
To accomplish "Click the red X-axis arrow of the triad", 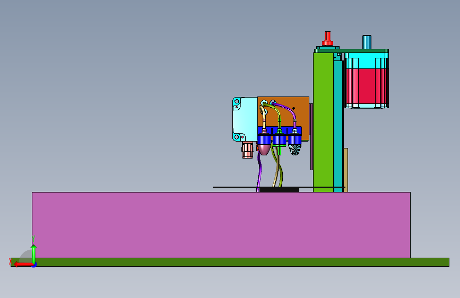I will [x=23, y=265].
